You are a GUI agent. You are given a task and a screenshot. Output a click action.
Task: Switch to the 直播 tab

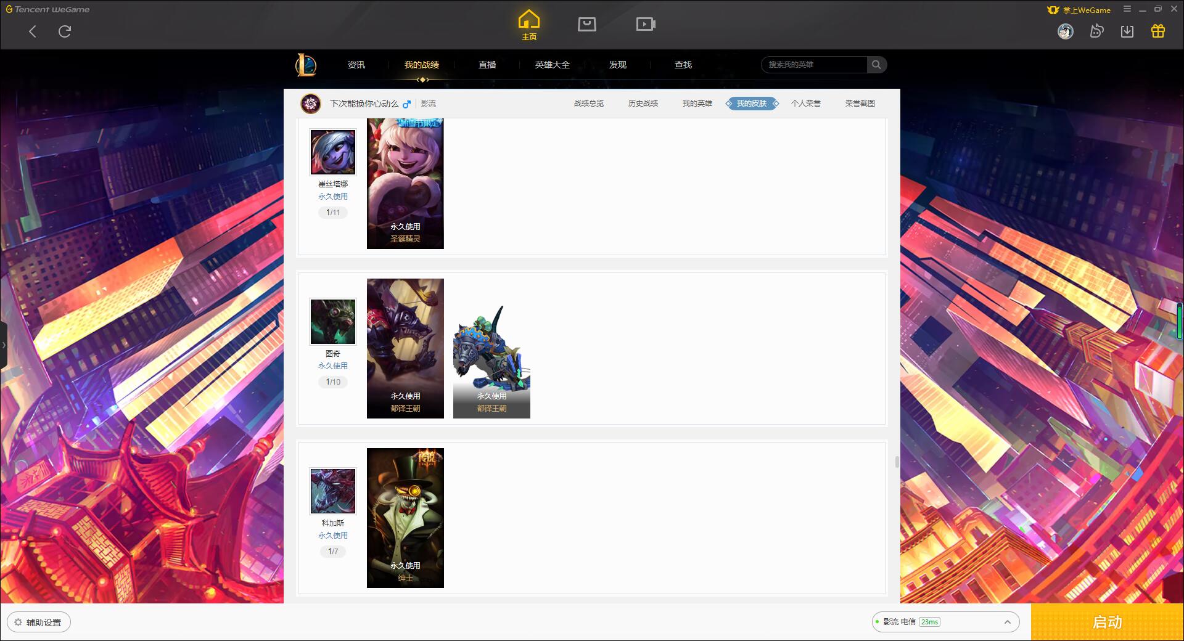487,65
